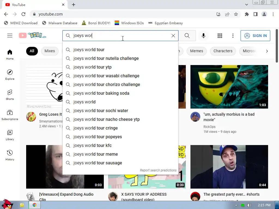
Task: Open Chrome three-dot menu
Action: tap(273, 14)
